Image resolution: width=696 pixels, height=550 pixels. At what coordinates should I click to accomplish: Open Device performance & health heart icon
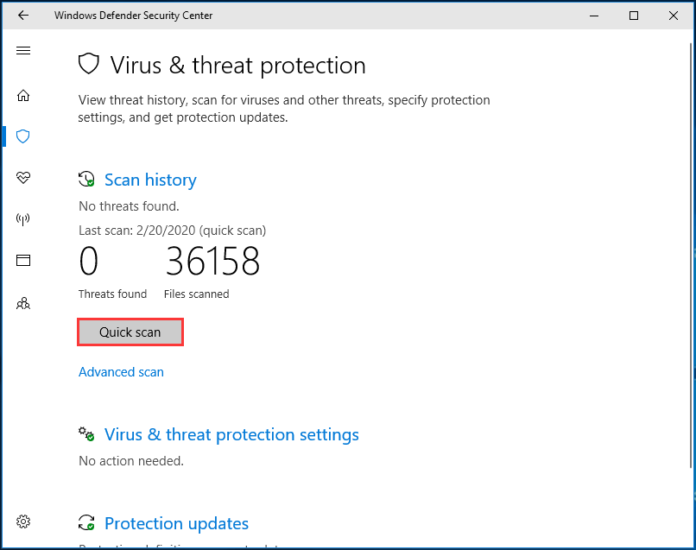click(23, 178)
